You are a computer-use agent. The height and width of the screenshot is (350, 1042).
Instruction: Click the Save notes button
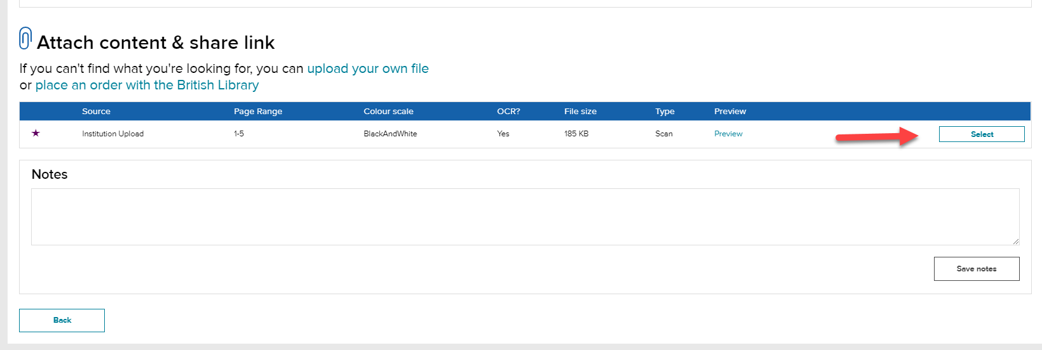977,269
